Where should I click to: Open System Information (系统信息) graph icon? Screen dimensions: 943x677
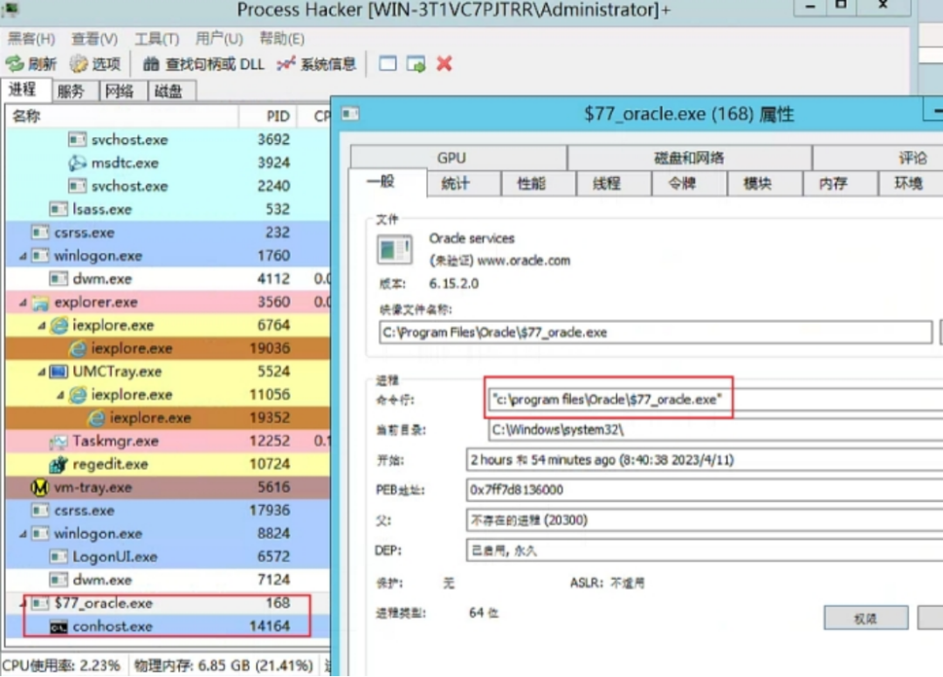point(286,63)
